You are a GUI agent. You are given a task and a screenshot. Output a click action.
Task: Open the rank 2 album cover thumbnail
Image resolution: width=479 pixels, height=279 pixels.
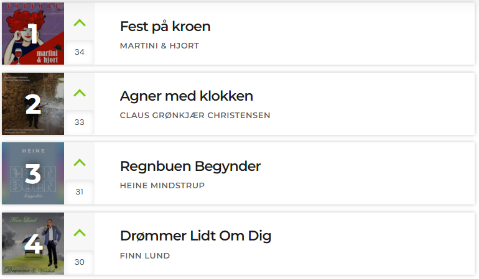(33, 104)
